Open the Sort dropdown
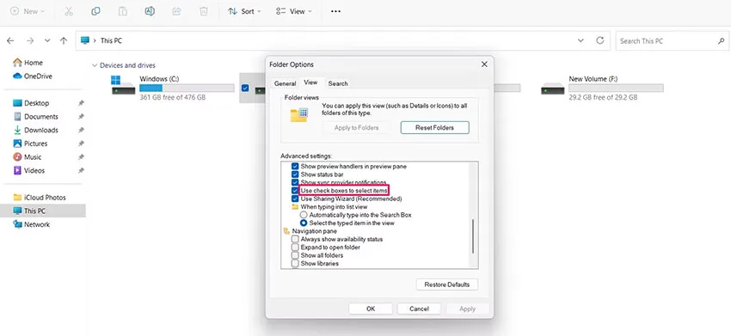 [x=244, y=12]
